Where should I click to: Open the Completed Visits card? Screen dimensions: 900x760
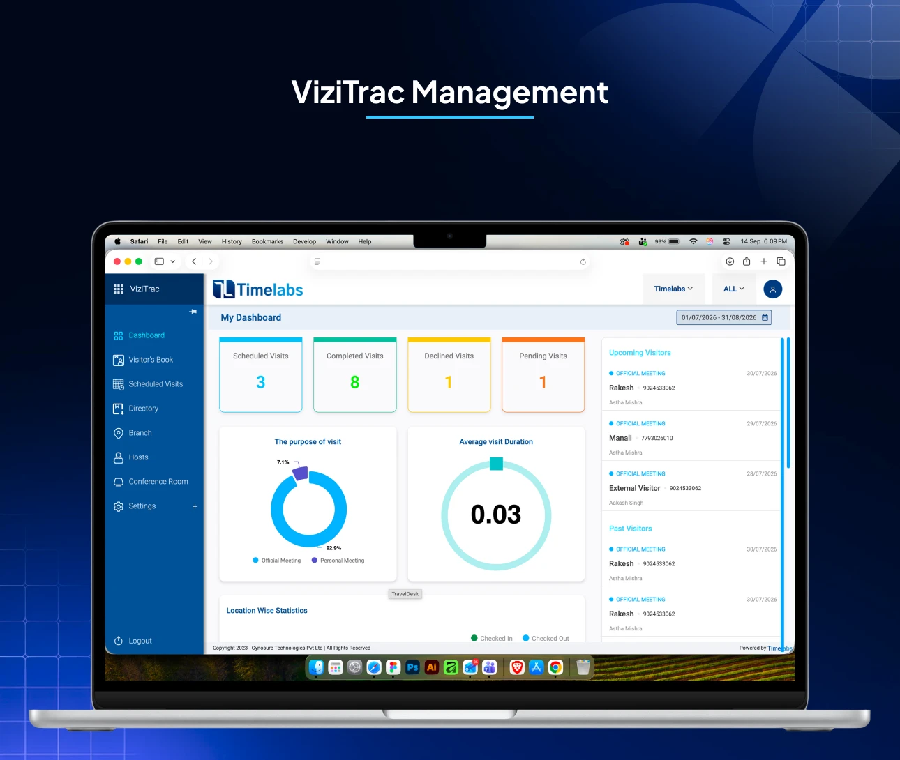point(355,375)
